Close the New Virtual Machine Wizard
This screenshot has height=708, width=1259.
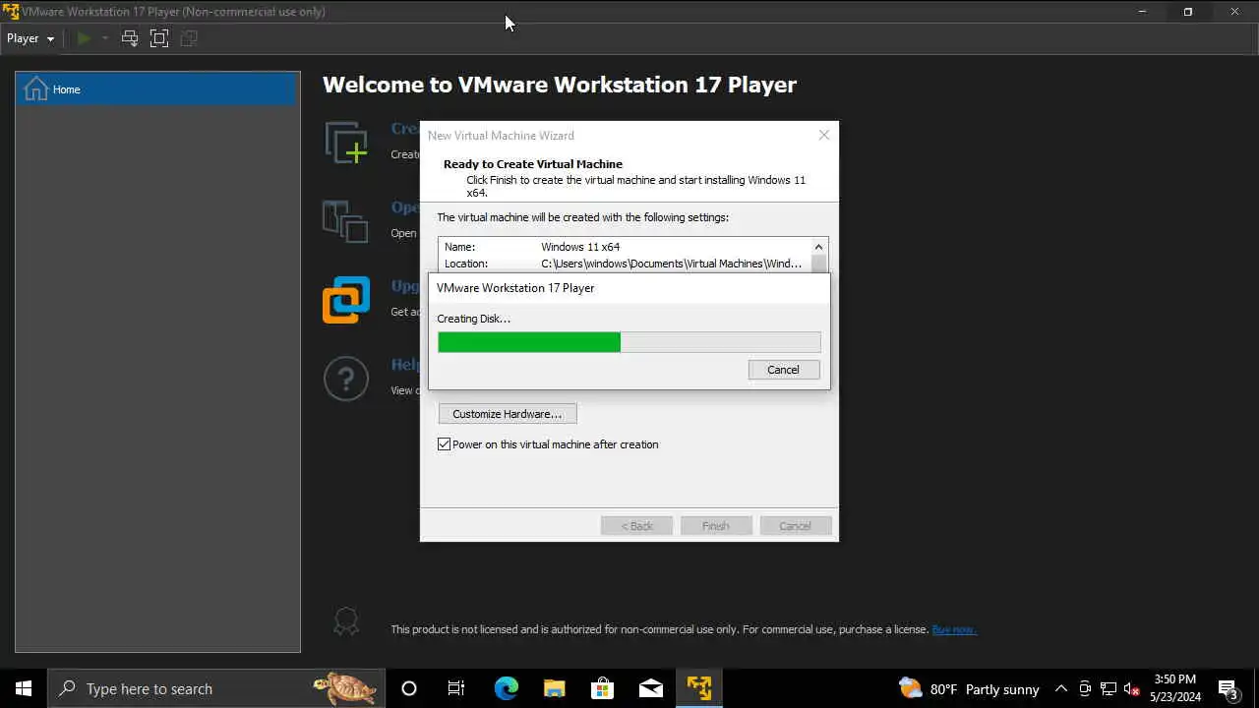[x=824, y=136]
